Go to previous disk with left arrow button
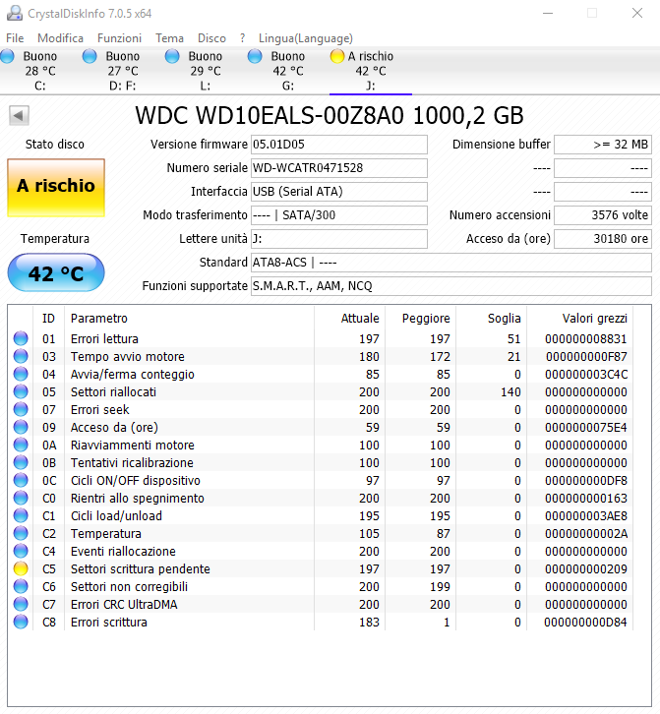 click(19, 116)
